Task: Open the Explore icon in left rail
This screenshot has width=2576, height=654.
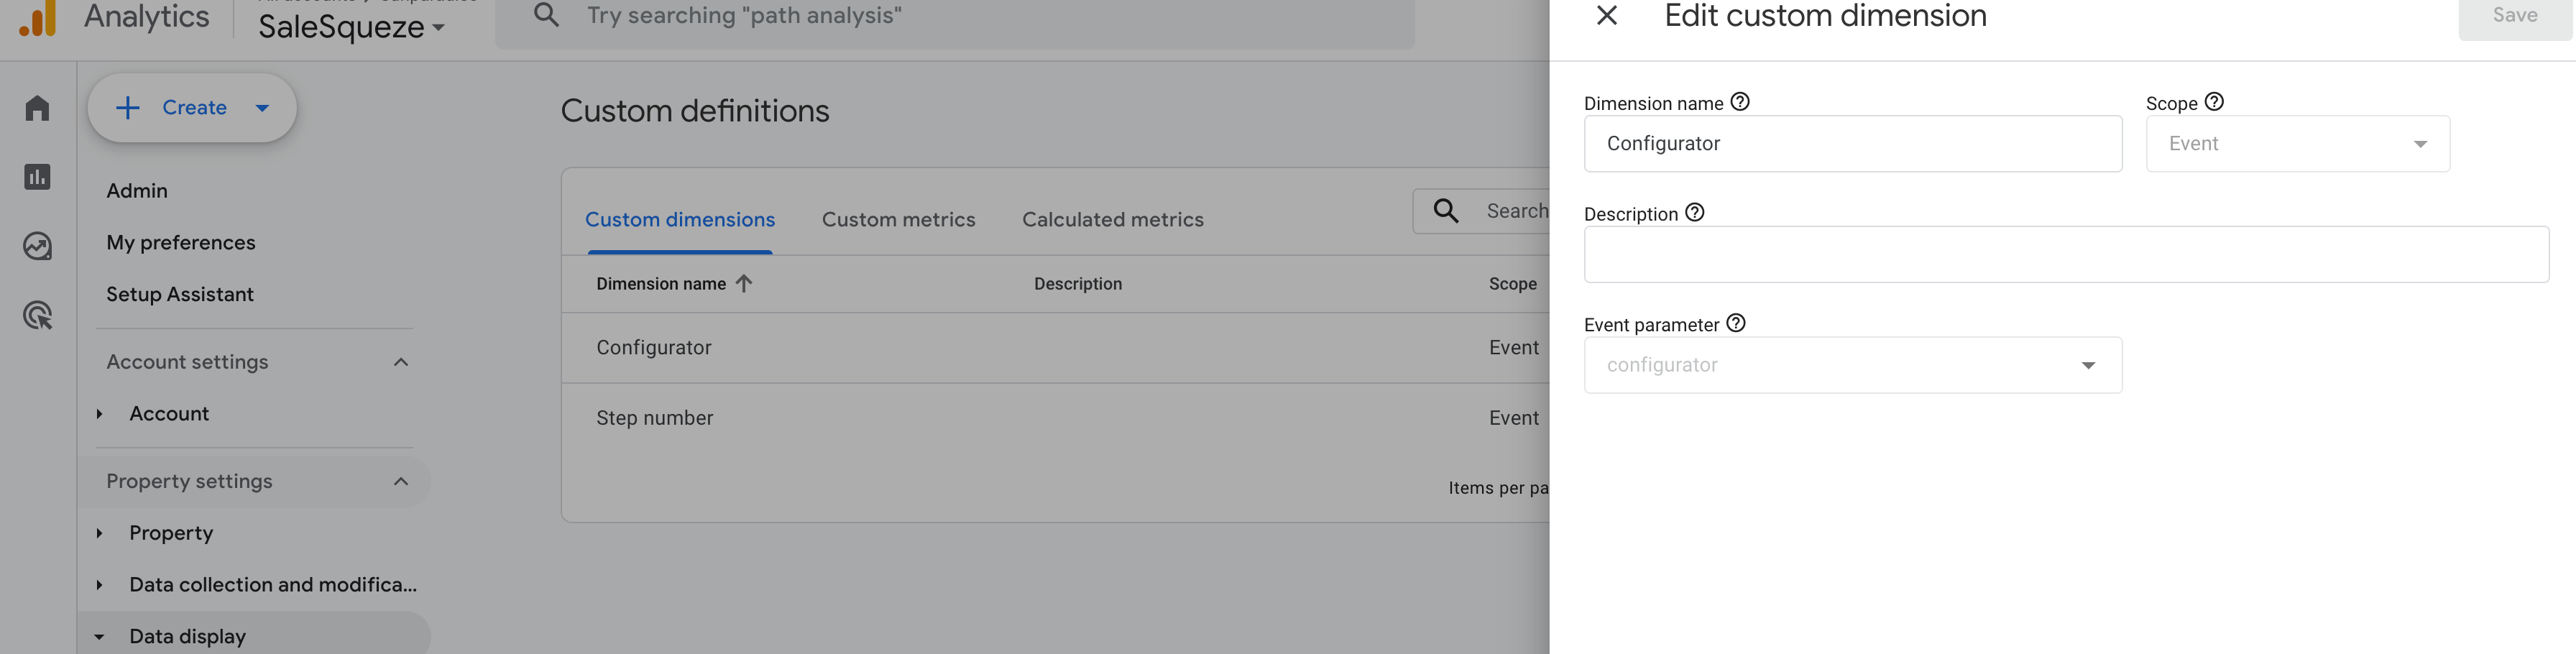Action: (37, 246)
